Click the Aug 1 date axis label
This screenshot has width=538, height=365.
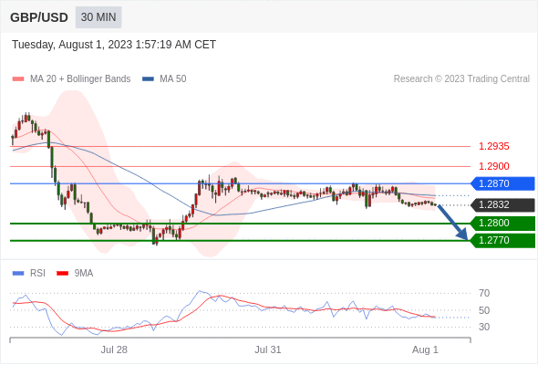pos(425,349)
